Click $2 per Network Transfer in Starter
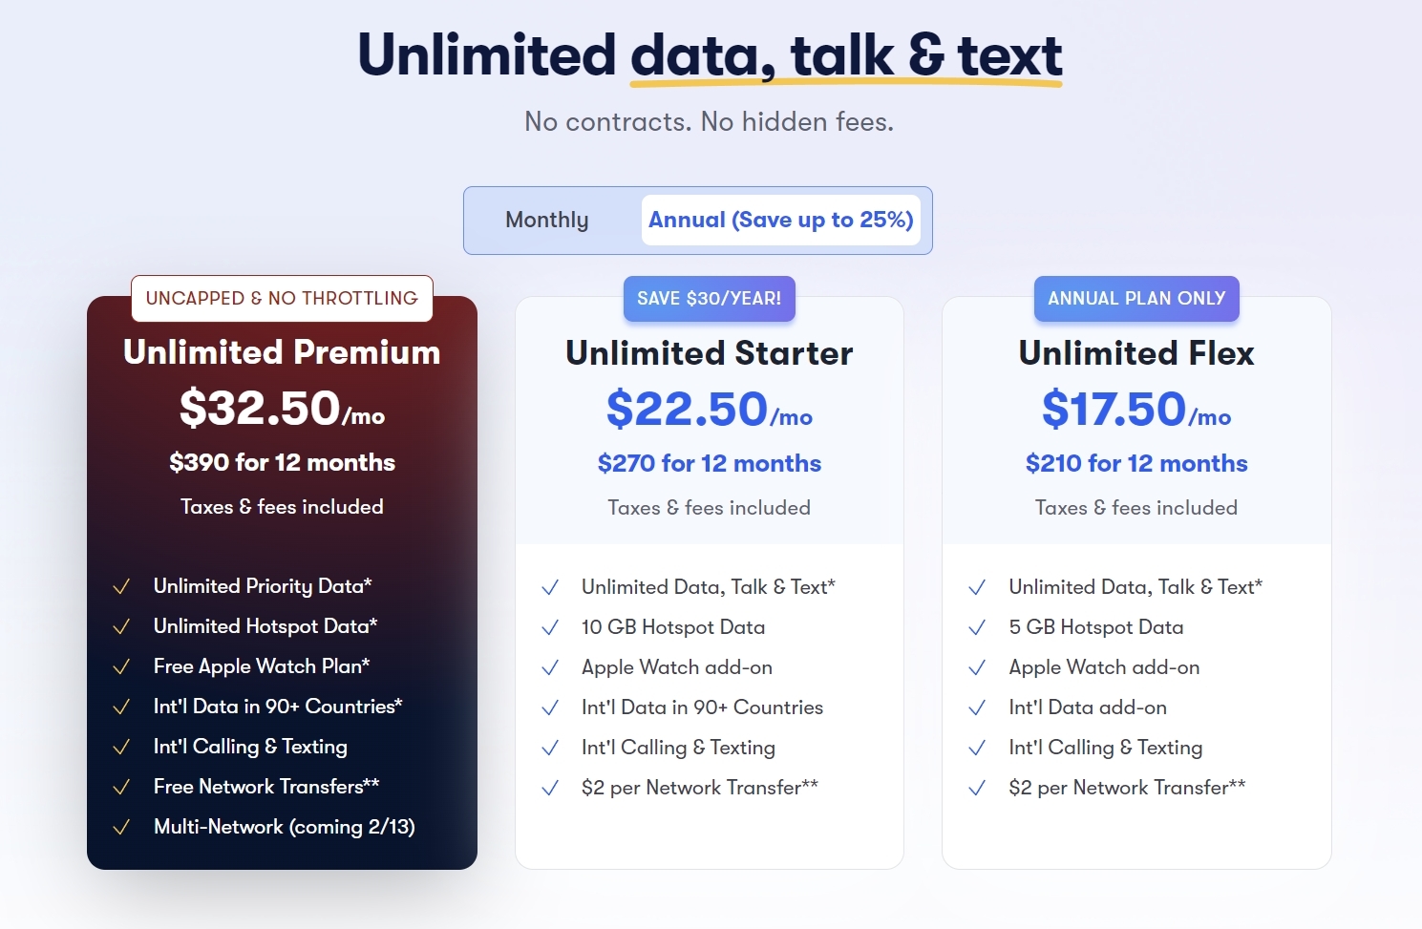1422x929 pixels. pyautogui.click(x=699, y=788)
